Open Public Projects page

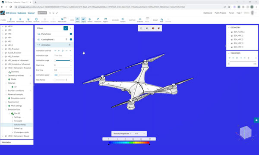point(220,13)
